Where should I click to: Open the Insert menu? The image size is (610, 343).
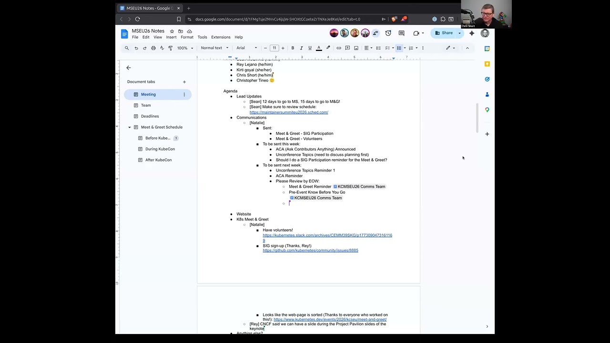point(171,37)
